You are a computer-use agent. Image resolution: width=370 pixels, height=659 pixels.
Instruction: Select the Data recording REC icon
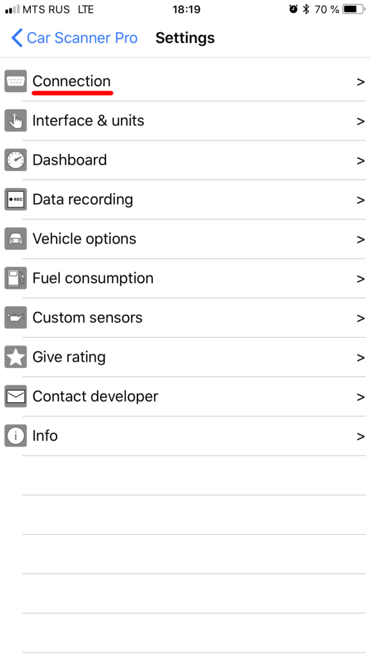point(15,200)
